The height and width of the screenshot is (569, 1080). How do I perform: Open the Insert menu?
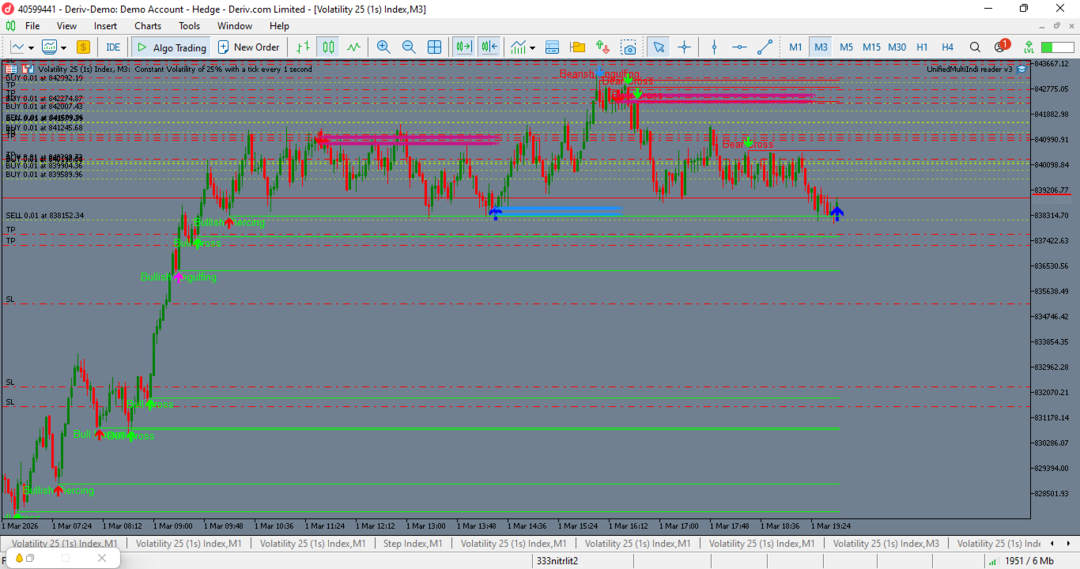pos(105,26)
